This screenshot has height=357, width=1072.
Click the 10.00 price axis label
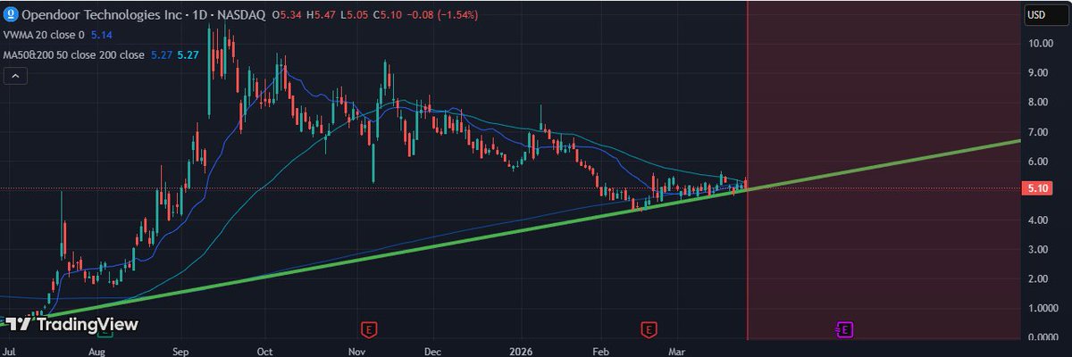tap(1040, 43)
